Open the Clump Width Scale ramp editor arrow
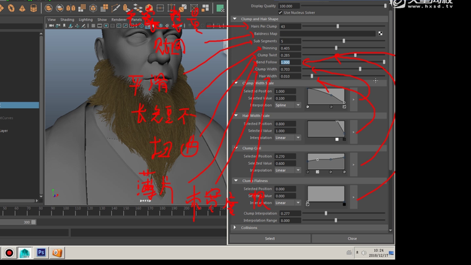This screenshot has height=265, width=471. tap(353, 98)
